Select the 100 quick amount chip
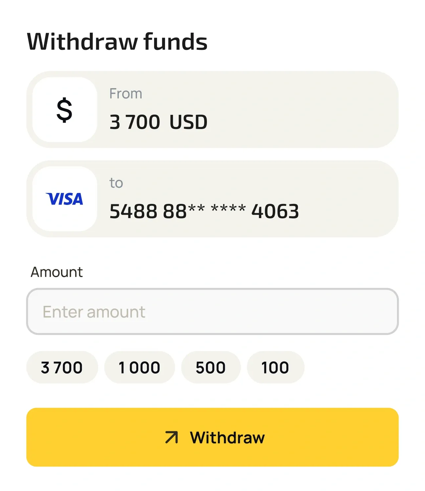Image resolution: width=425 pixels, height=491 pixels. coord(275,367)
